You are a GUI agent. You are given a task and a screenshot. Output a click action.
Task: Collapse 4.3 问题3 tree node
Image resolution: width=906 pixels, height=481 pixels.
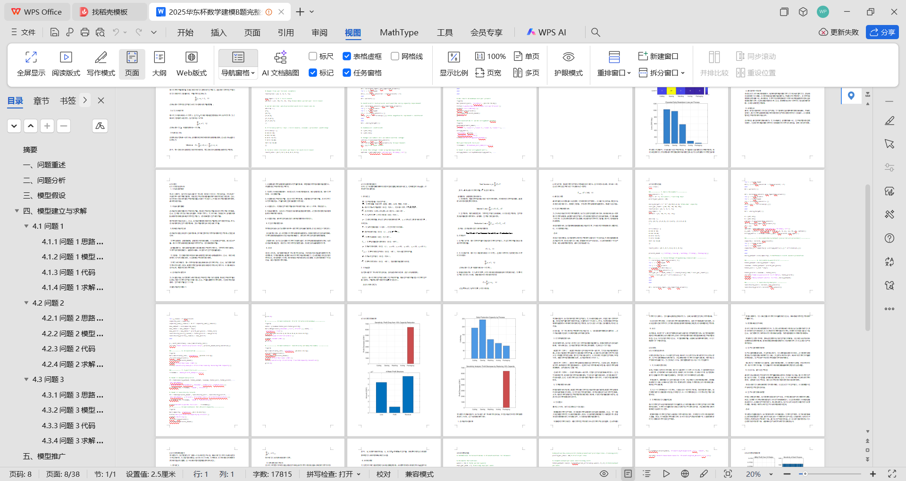(26, 379)
